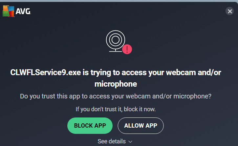
Task: Click the AVG wordmark text
Action: point(23,11)
